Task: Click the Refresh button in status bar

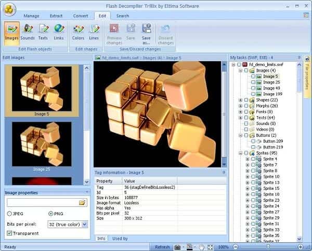Action: pos(162,247)
